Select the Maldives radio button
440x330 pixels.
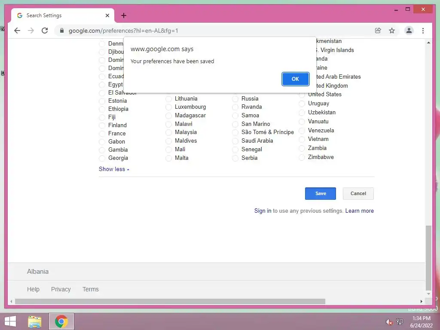168,141
